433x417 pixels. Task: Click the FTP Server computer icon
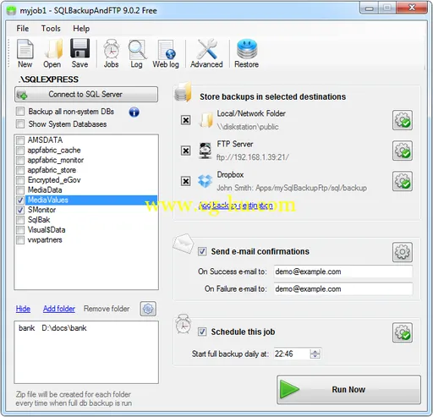[x=205, y=151]
